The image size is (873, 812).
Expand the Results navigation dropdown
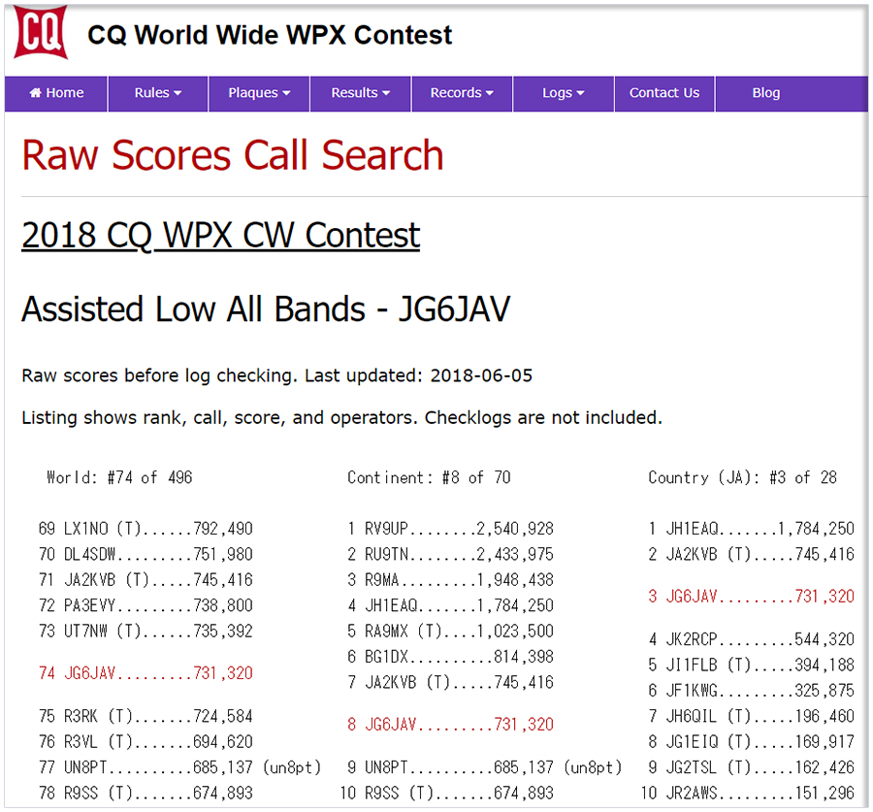point(360,93)
